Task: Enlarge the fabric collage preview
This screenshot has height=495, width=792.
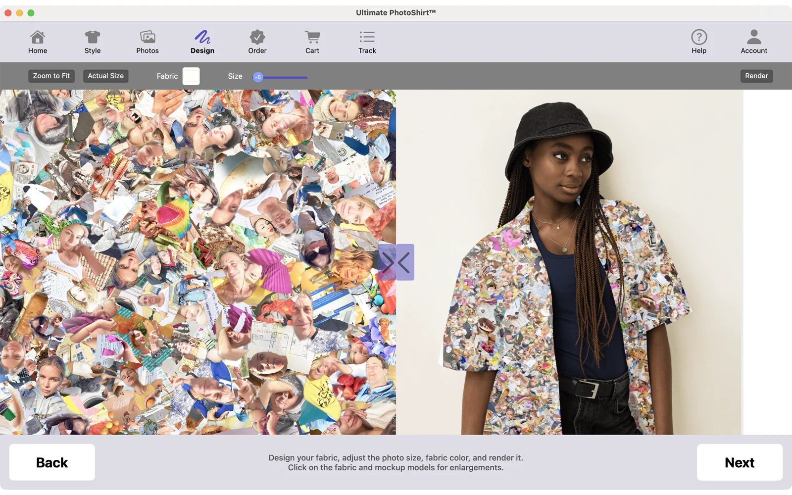Action: (198, 262)
